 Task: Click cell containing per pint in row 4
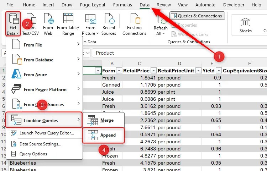tap(179, 92)
